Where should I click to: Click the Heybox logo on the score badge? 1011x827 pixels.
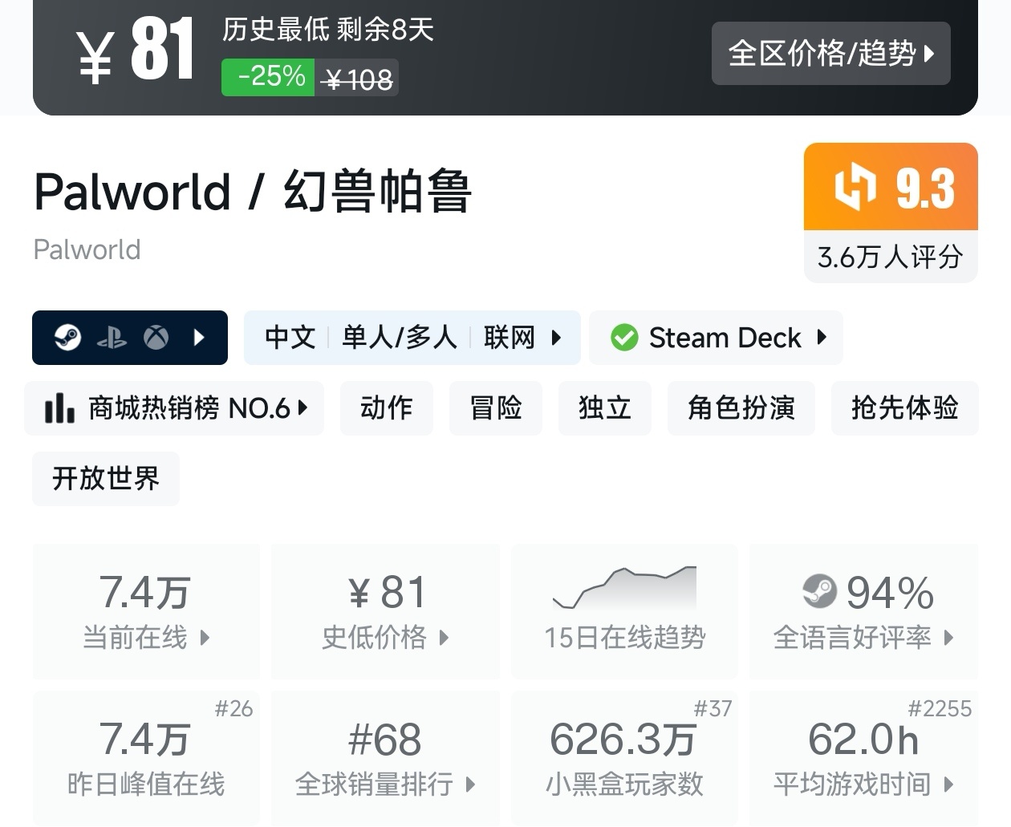[x=855, y=188]
